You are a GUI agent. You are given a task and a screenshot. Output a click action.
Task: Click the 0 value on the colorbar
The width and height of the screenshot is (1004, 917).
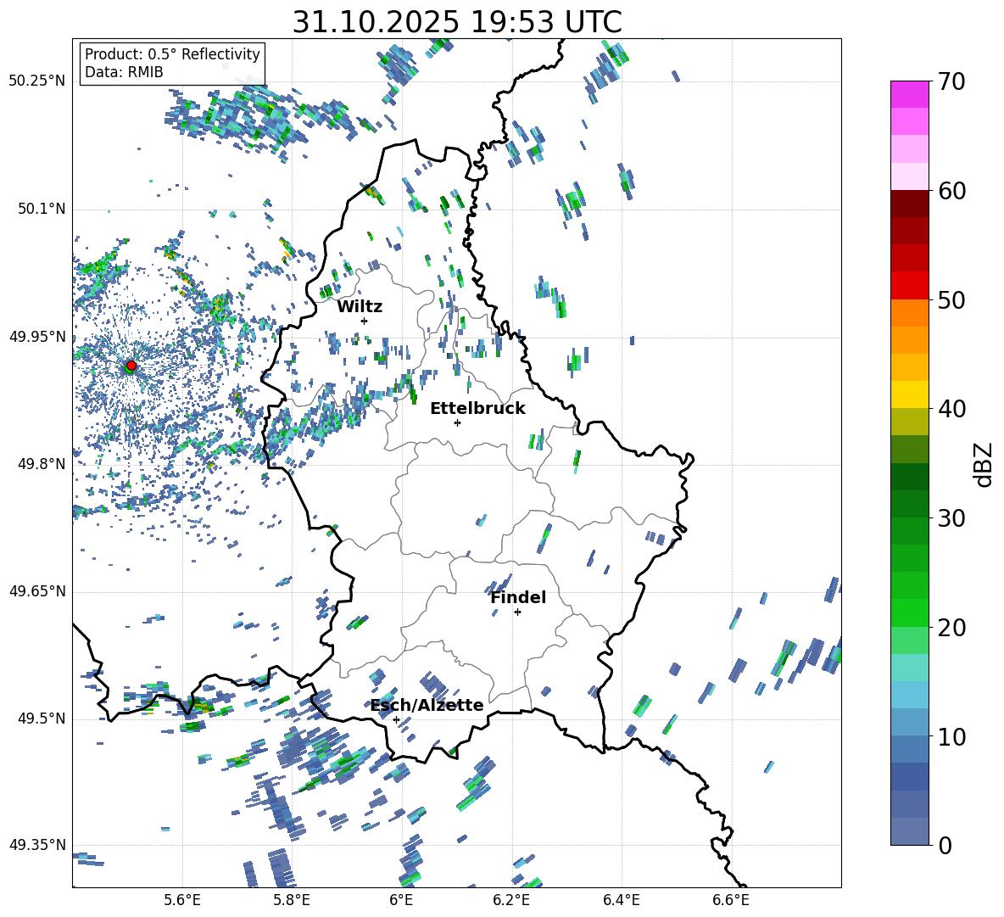pyautogui.click(x=945, y=845)
